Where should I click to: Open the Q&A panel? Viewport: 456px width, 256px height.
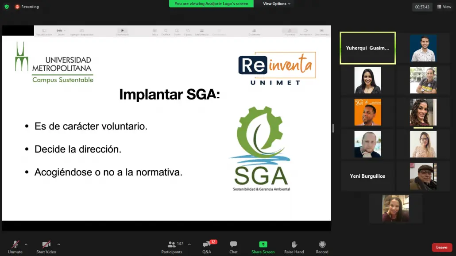click(x=207, y=247)
